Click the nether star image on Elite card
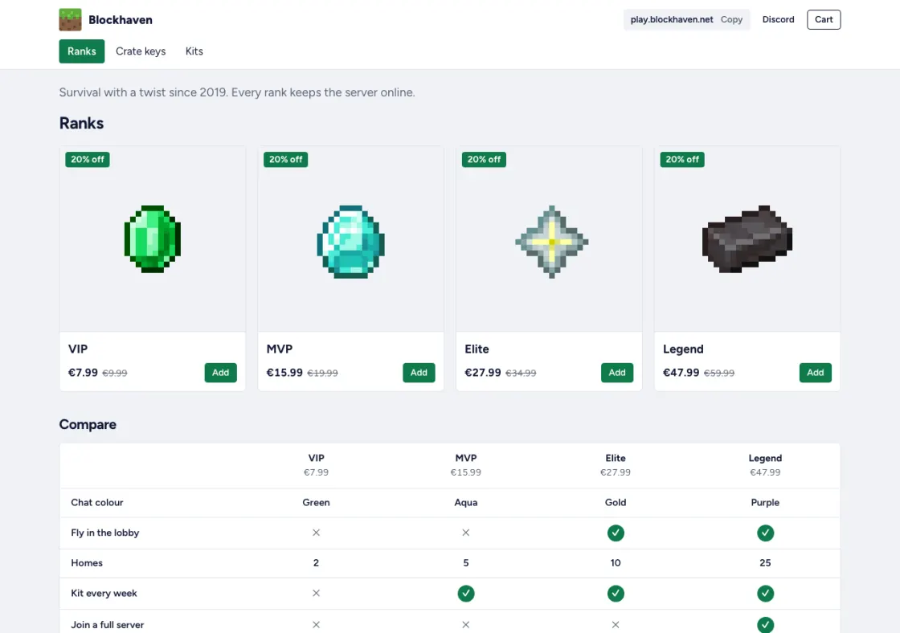Image resolution: width=900 pixels, height=633 pixels. coord(551,242)
